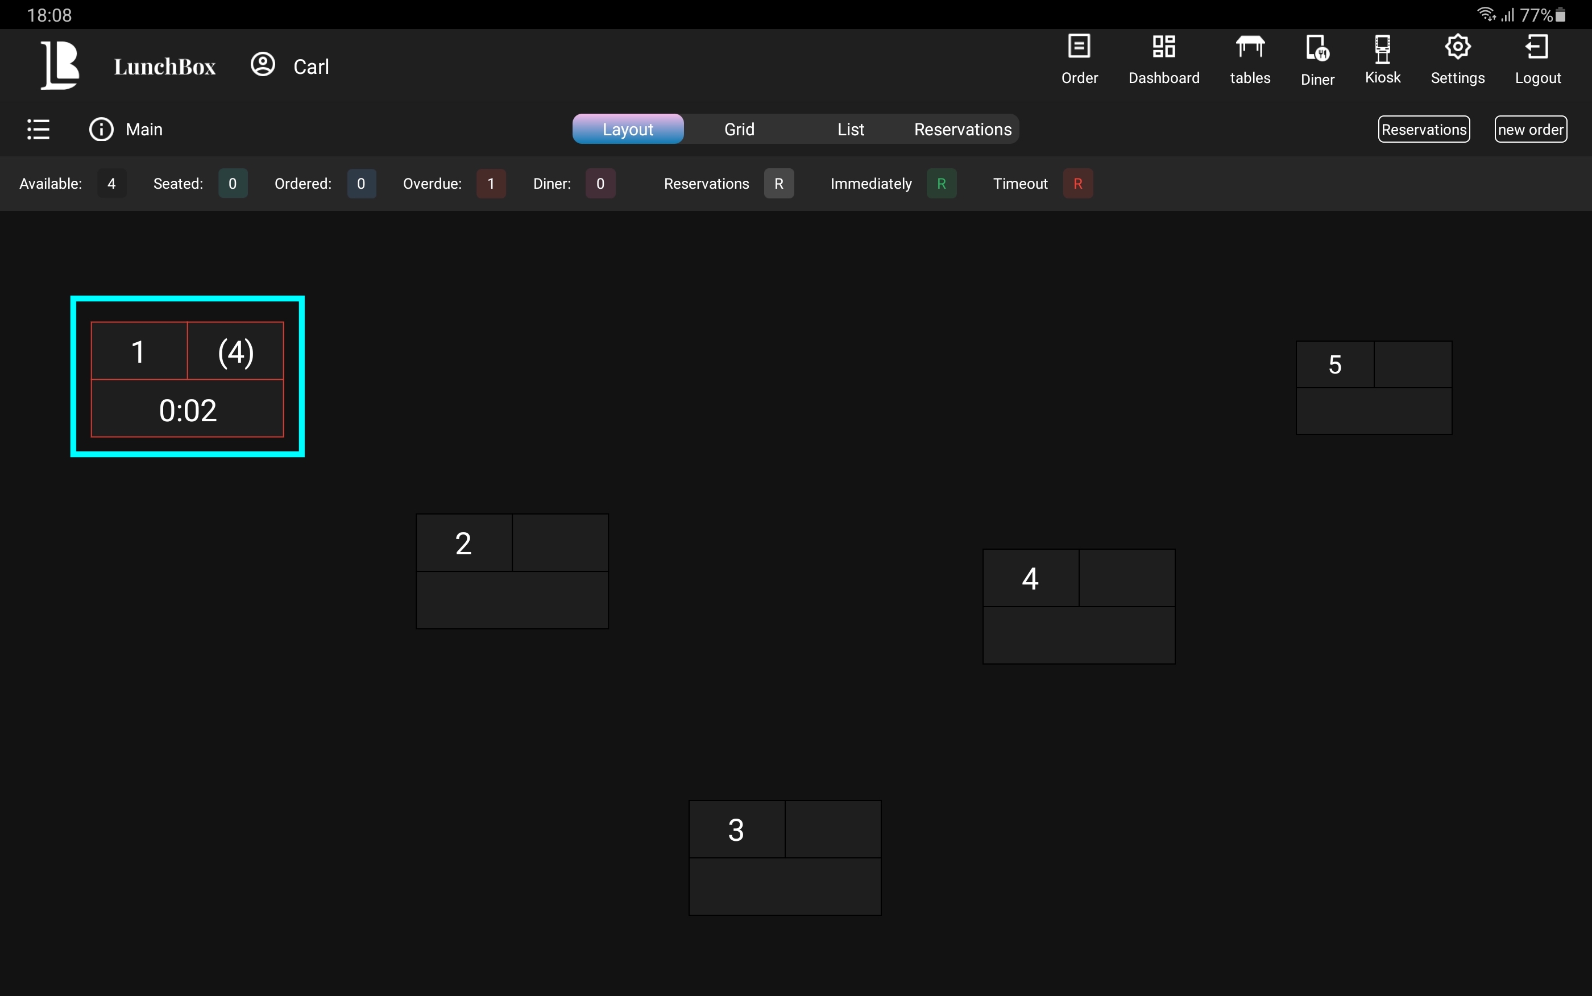This screenshot has width=1592, height=996.
Task: Click the green Immediately R legend badge
Action: click(941, 184)
